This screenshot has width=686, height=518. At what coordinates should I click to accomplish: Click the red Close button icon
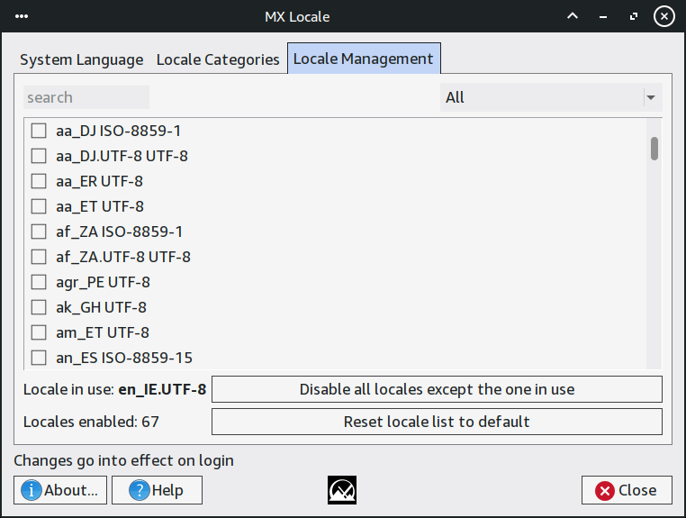(604, 490)
